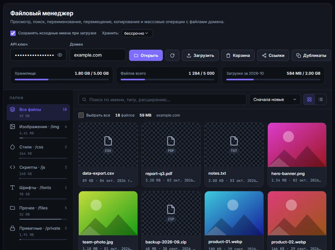335x250 pixels.
Task: Open the hero-banner.png thumbnail
Action: click(297, 145)
